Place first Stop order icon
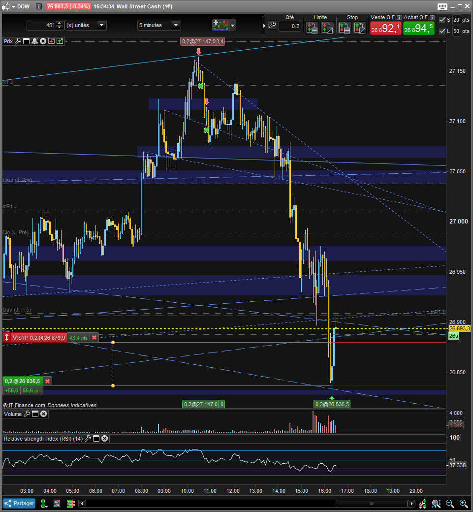Screen dimensions: 473x512 tap(345, 28)
